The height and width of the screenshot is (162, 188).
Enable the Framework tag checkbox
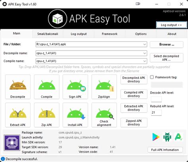[x=152, y=77]
